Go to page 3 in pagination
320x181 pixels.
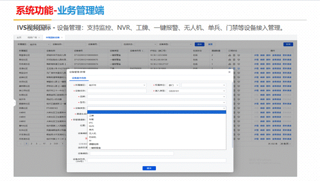click(x=37, y=144)
